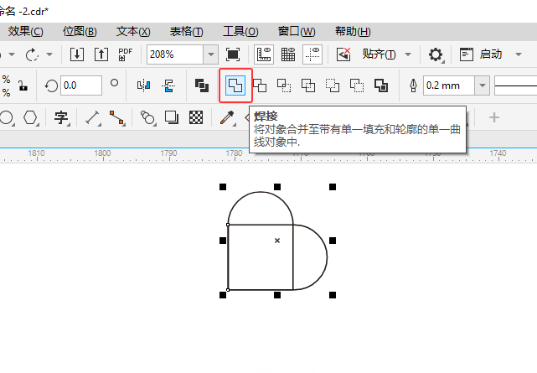Open the 效果(C) menu
The height and width of the screenshot is (373, 537).
[26, 32]
